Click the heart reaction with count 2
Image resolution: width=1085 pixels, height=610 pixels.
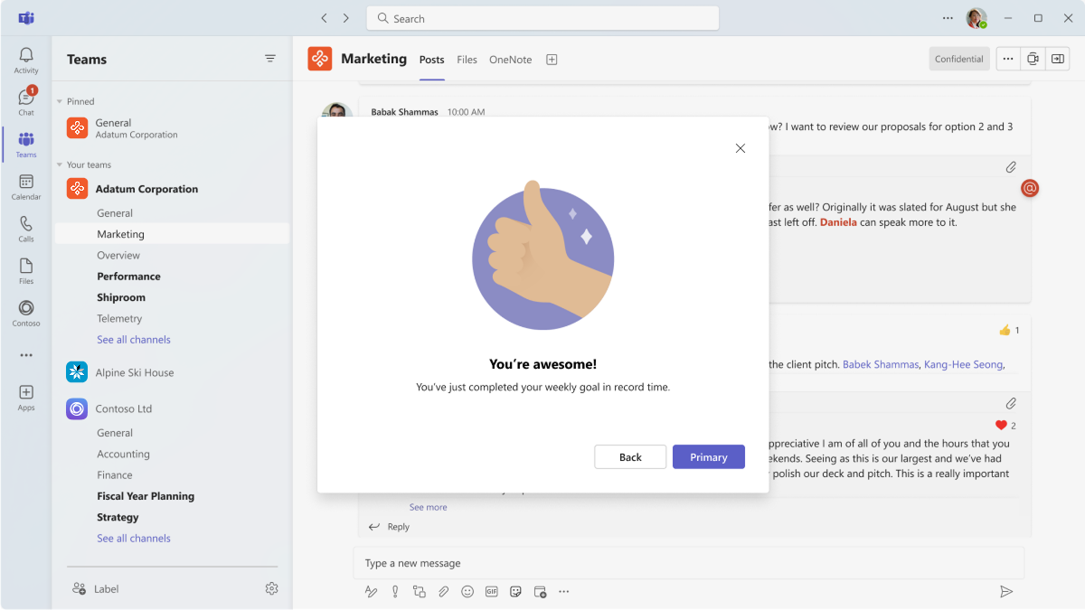(1005, 426)
